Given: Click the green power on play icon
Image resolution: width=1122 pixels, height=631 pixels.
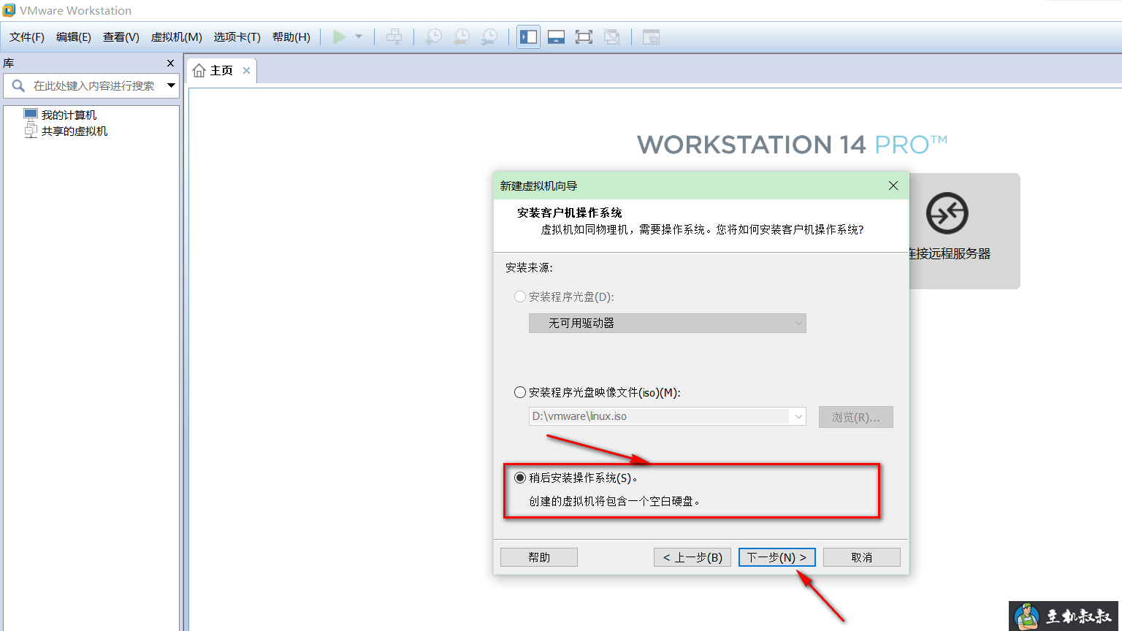Looking at the screenshot, I should (340, 37).
